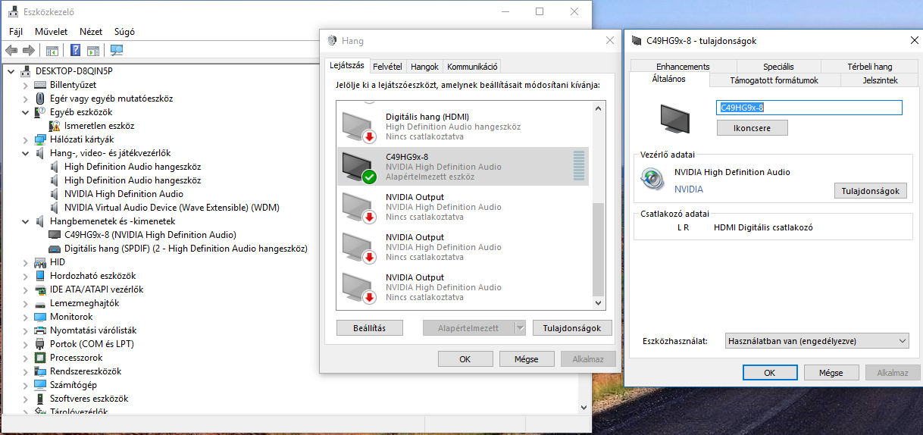Click the scan for hardware changes icon
The image size is (923, 435).
pyautogui.click(x=117, y=51)
